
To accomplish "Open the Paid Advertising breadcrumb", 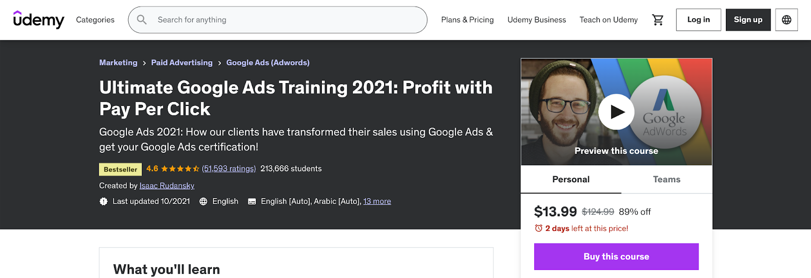I will 182,63.
